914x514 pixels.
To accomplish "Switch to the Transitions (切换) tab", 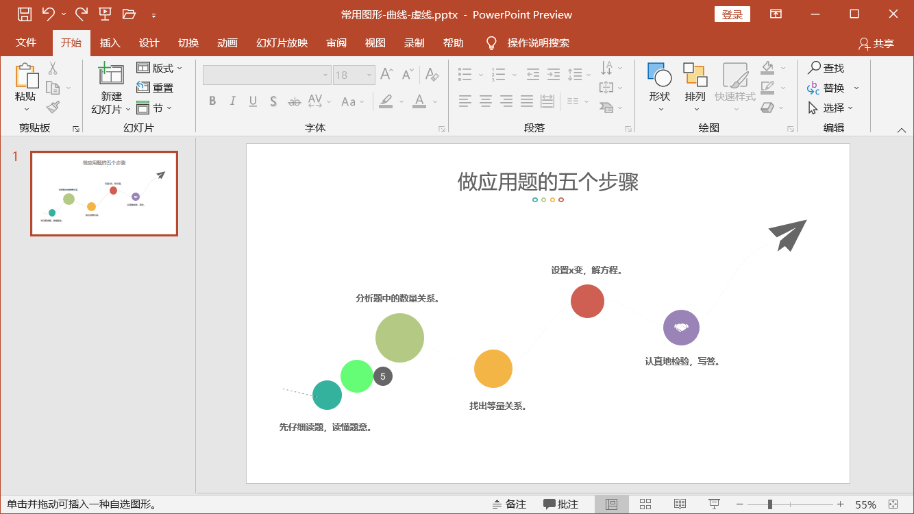I will tap(188, 42).
